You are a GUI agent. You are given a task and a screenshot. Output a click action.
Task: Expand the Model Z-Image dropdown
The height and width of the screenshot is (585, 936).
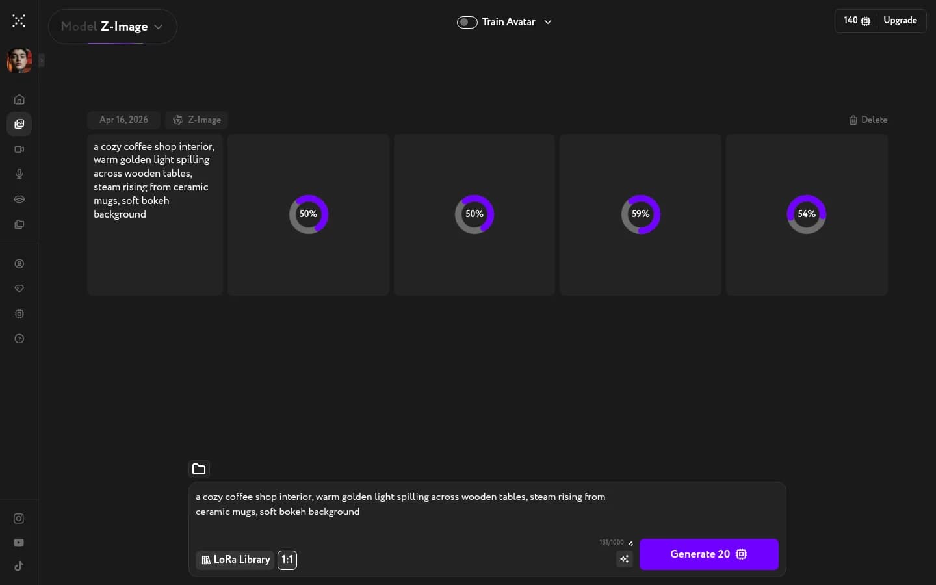coord(112,27)
